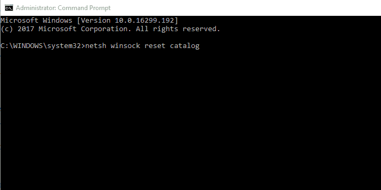Click the word "rights" in the copyright line
The height and width of the screenshot is (190, 381).
tap(165, 29)
